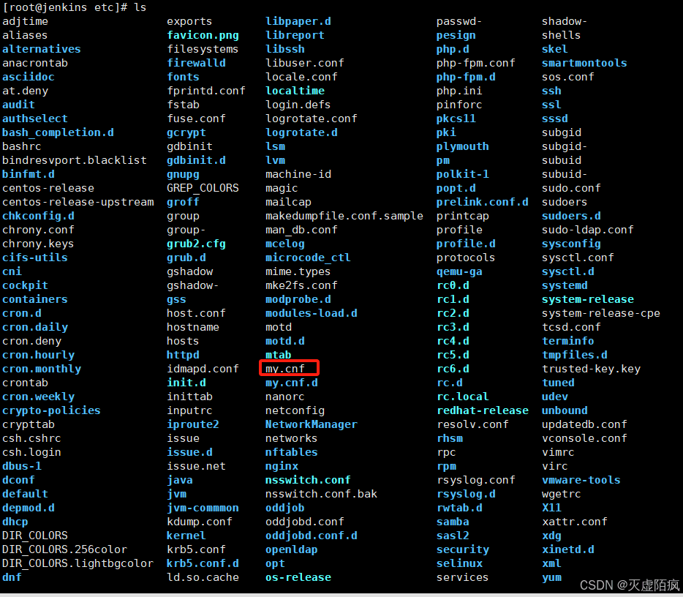Click the my.cnf file name
683x597 pixels.
(x=285, y=369)
